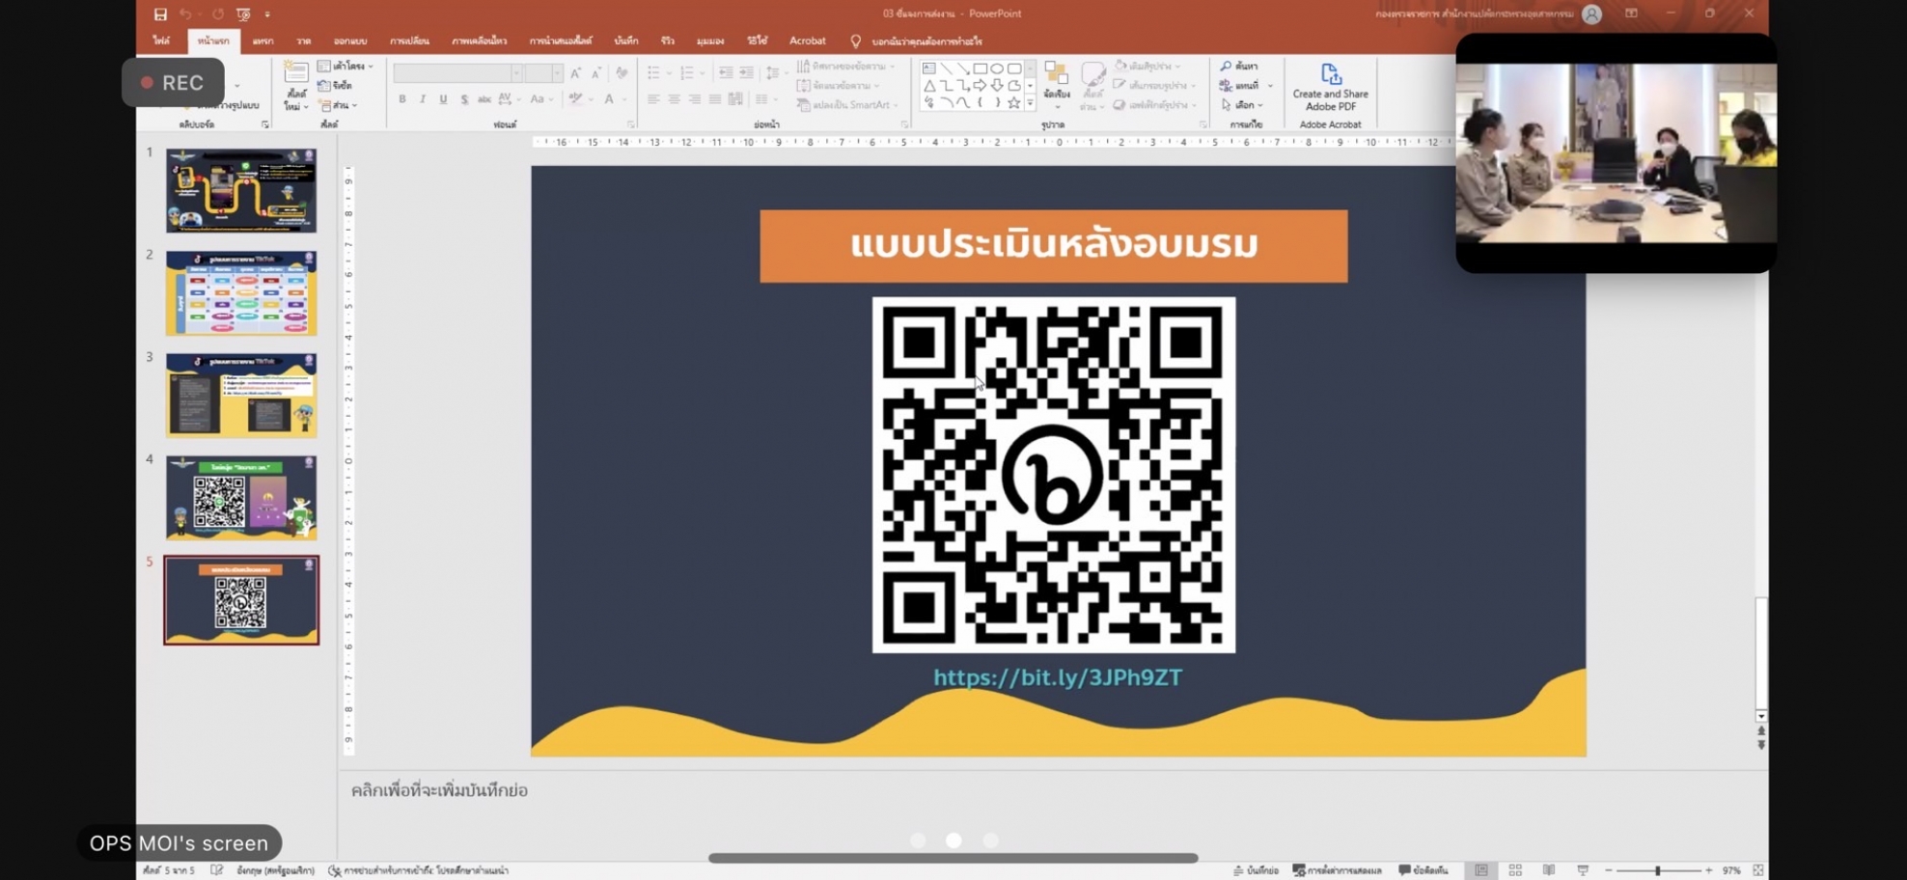
Task: Select the Oval shape in shapes gallery
Action: (997, 69)
